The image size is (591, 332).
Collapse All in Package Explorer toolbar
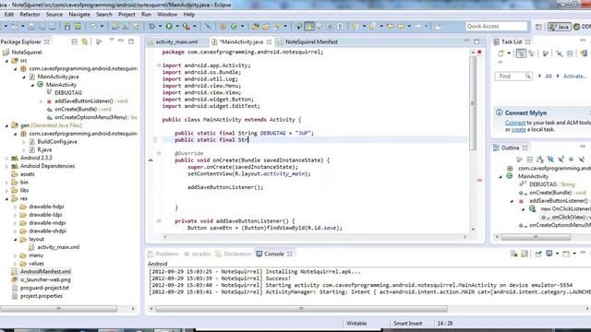(75, 41)
